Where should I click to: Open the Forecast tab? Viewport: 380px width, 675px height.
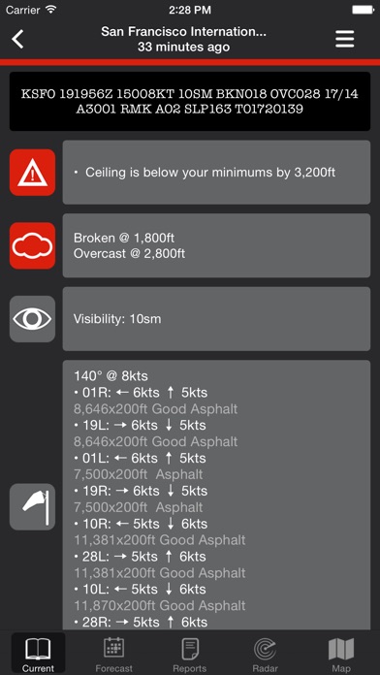pyautogui.click(x=114, y=654)
